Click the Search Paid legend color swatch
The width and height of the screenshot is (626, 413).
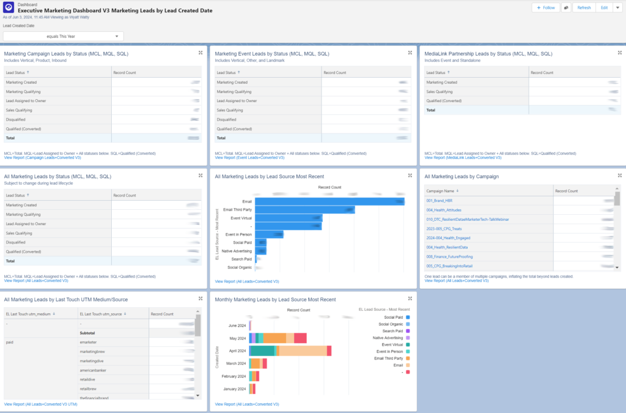coord(408,331)
